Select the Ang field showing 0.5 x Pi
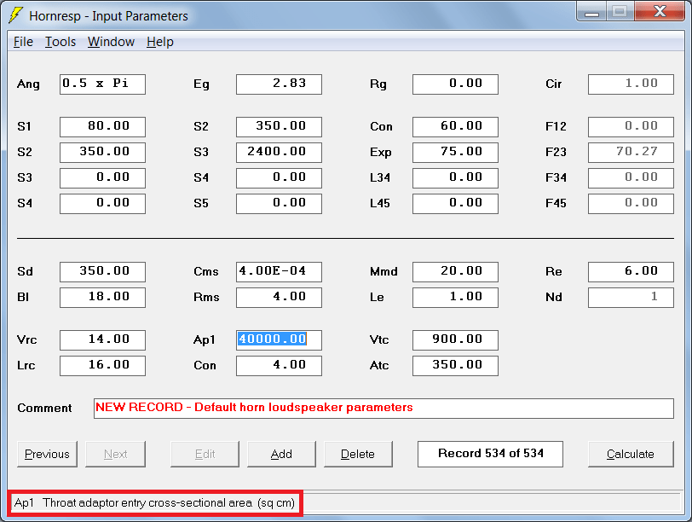The width and height of the screenshot is (692, 522). [103, 84]
